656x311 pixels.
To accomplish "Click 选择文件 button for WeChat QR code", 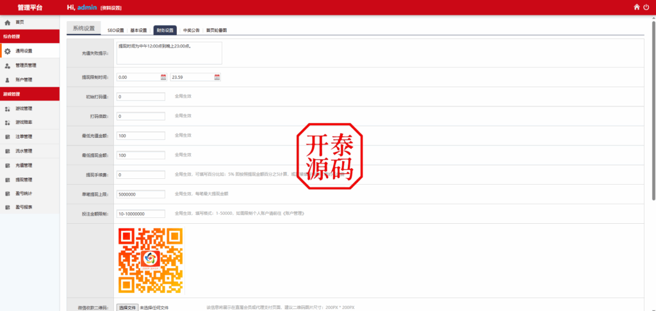I will click(x=127, y=308).
